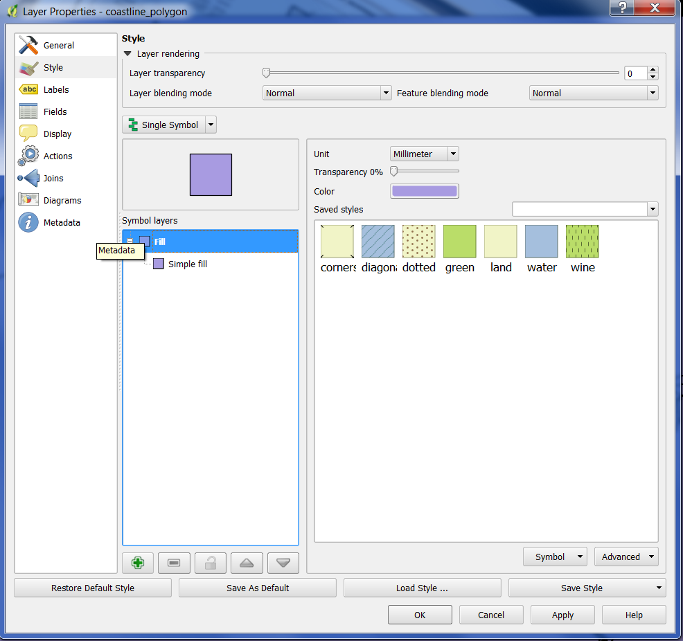
Task: Select Simple fill in symbol layers
Action: 187,264
